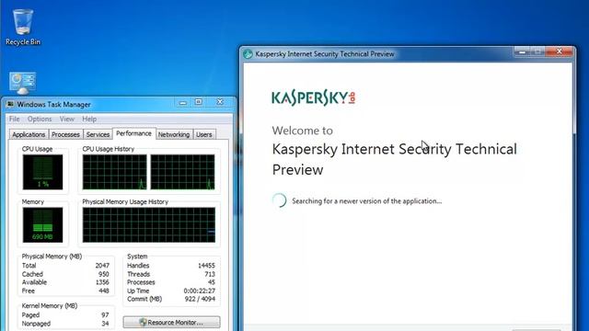Switch to the Applications tab

[x=29, y=134]
